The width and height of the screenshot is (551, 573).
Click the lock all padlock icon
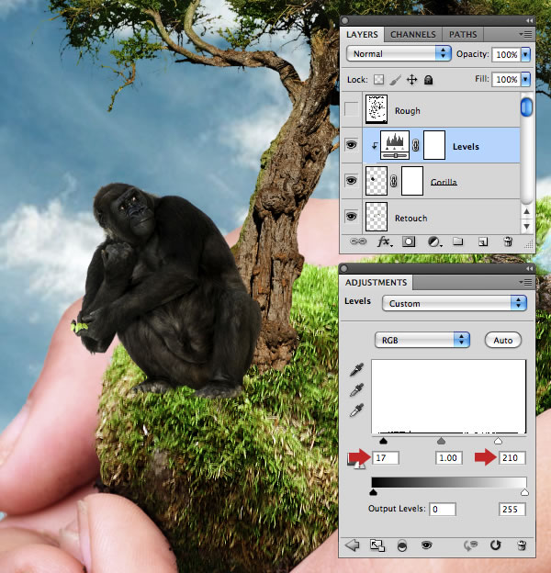[428, 80]
